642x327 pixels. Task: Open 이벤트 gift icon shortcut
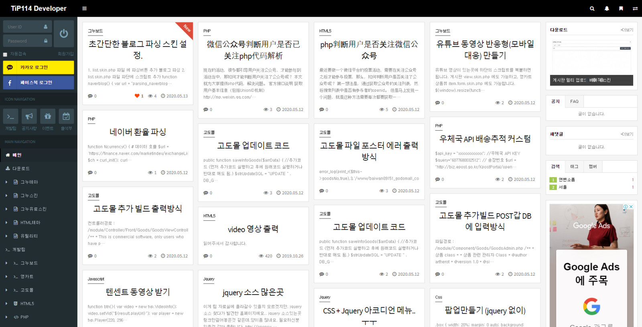pyautogui.click(x=48, y=117)
